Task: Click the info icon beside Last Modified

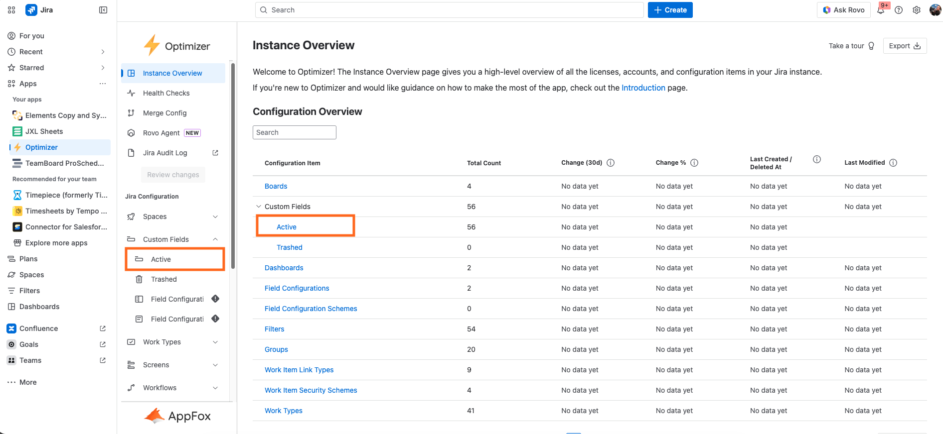Action: 893,163
